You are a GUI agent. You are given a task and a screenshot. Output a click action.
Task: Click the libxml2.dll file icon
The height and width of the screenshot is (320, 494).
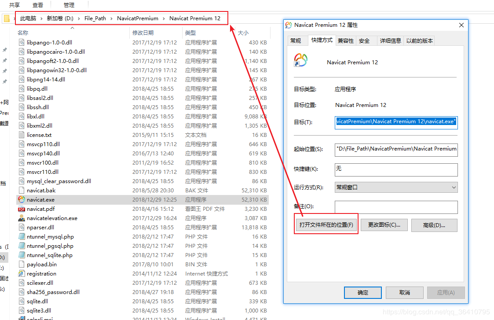pos(22,126)
